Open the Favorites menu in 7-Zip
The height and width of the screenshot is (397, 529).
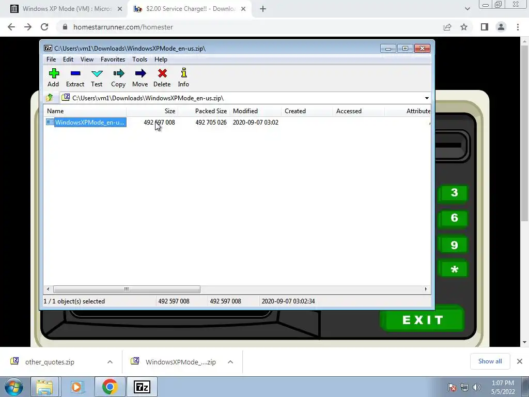click(113, 59)
